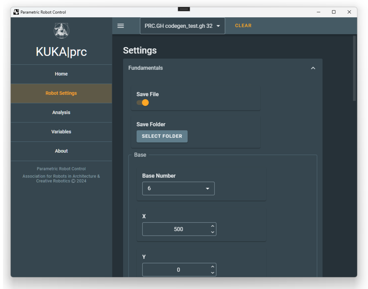368x289 pixels.
Task: Close the Parametric Robot Control window
Action: (349, 12)
